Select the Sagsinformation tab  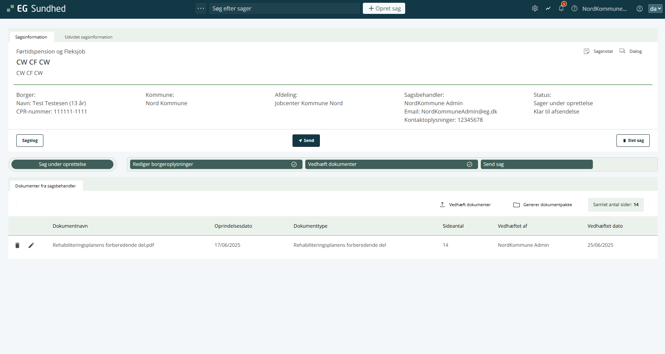click(31, 37)
